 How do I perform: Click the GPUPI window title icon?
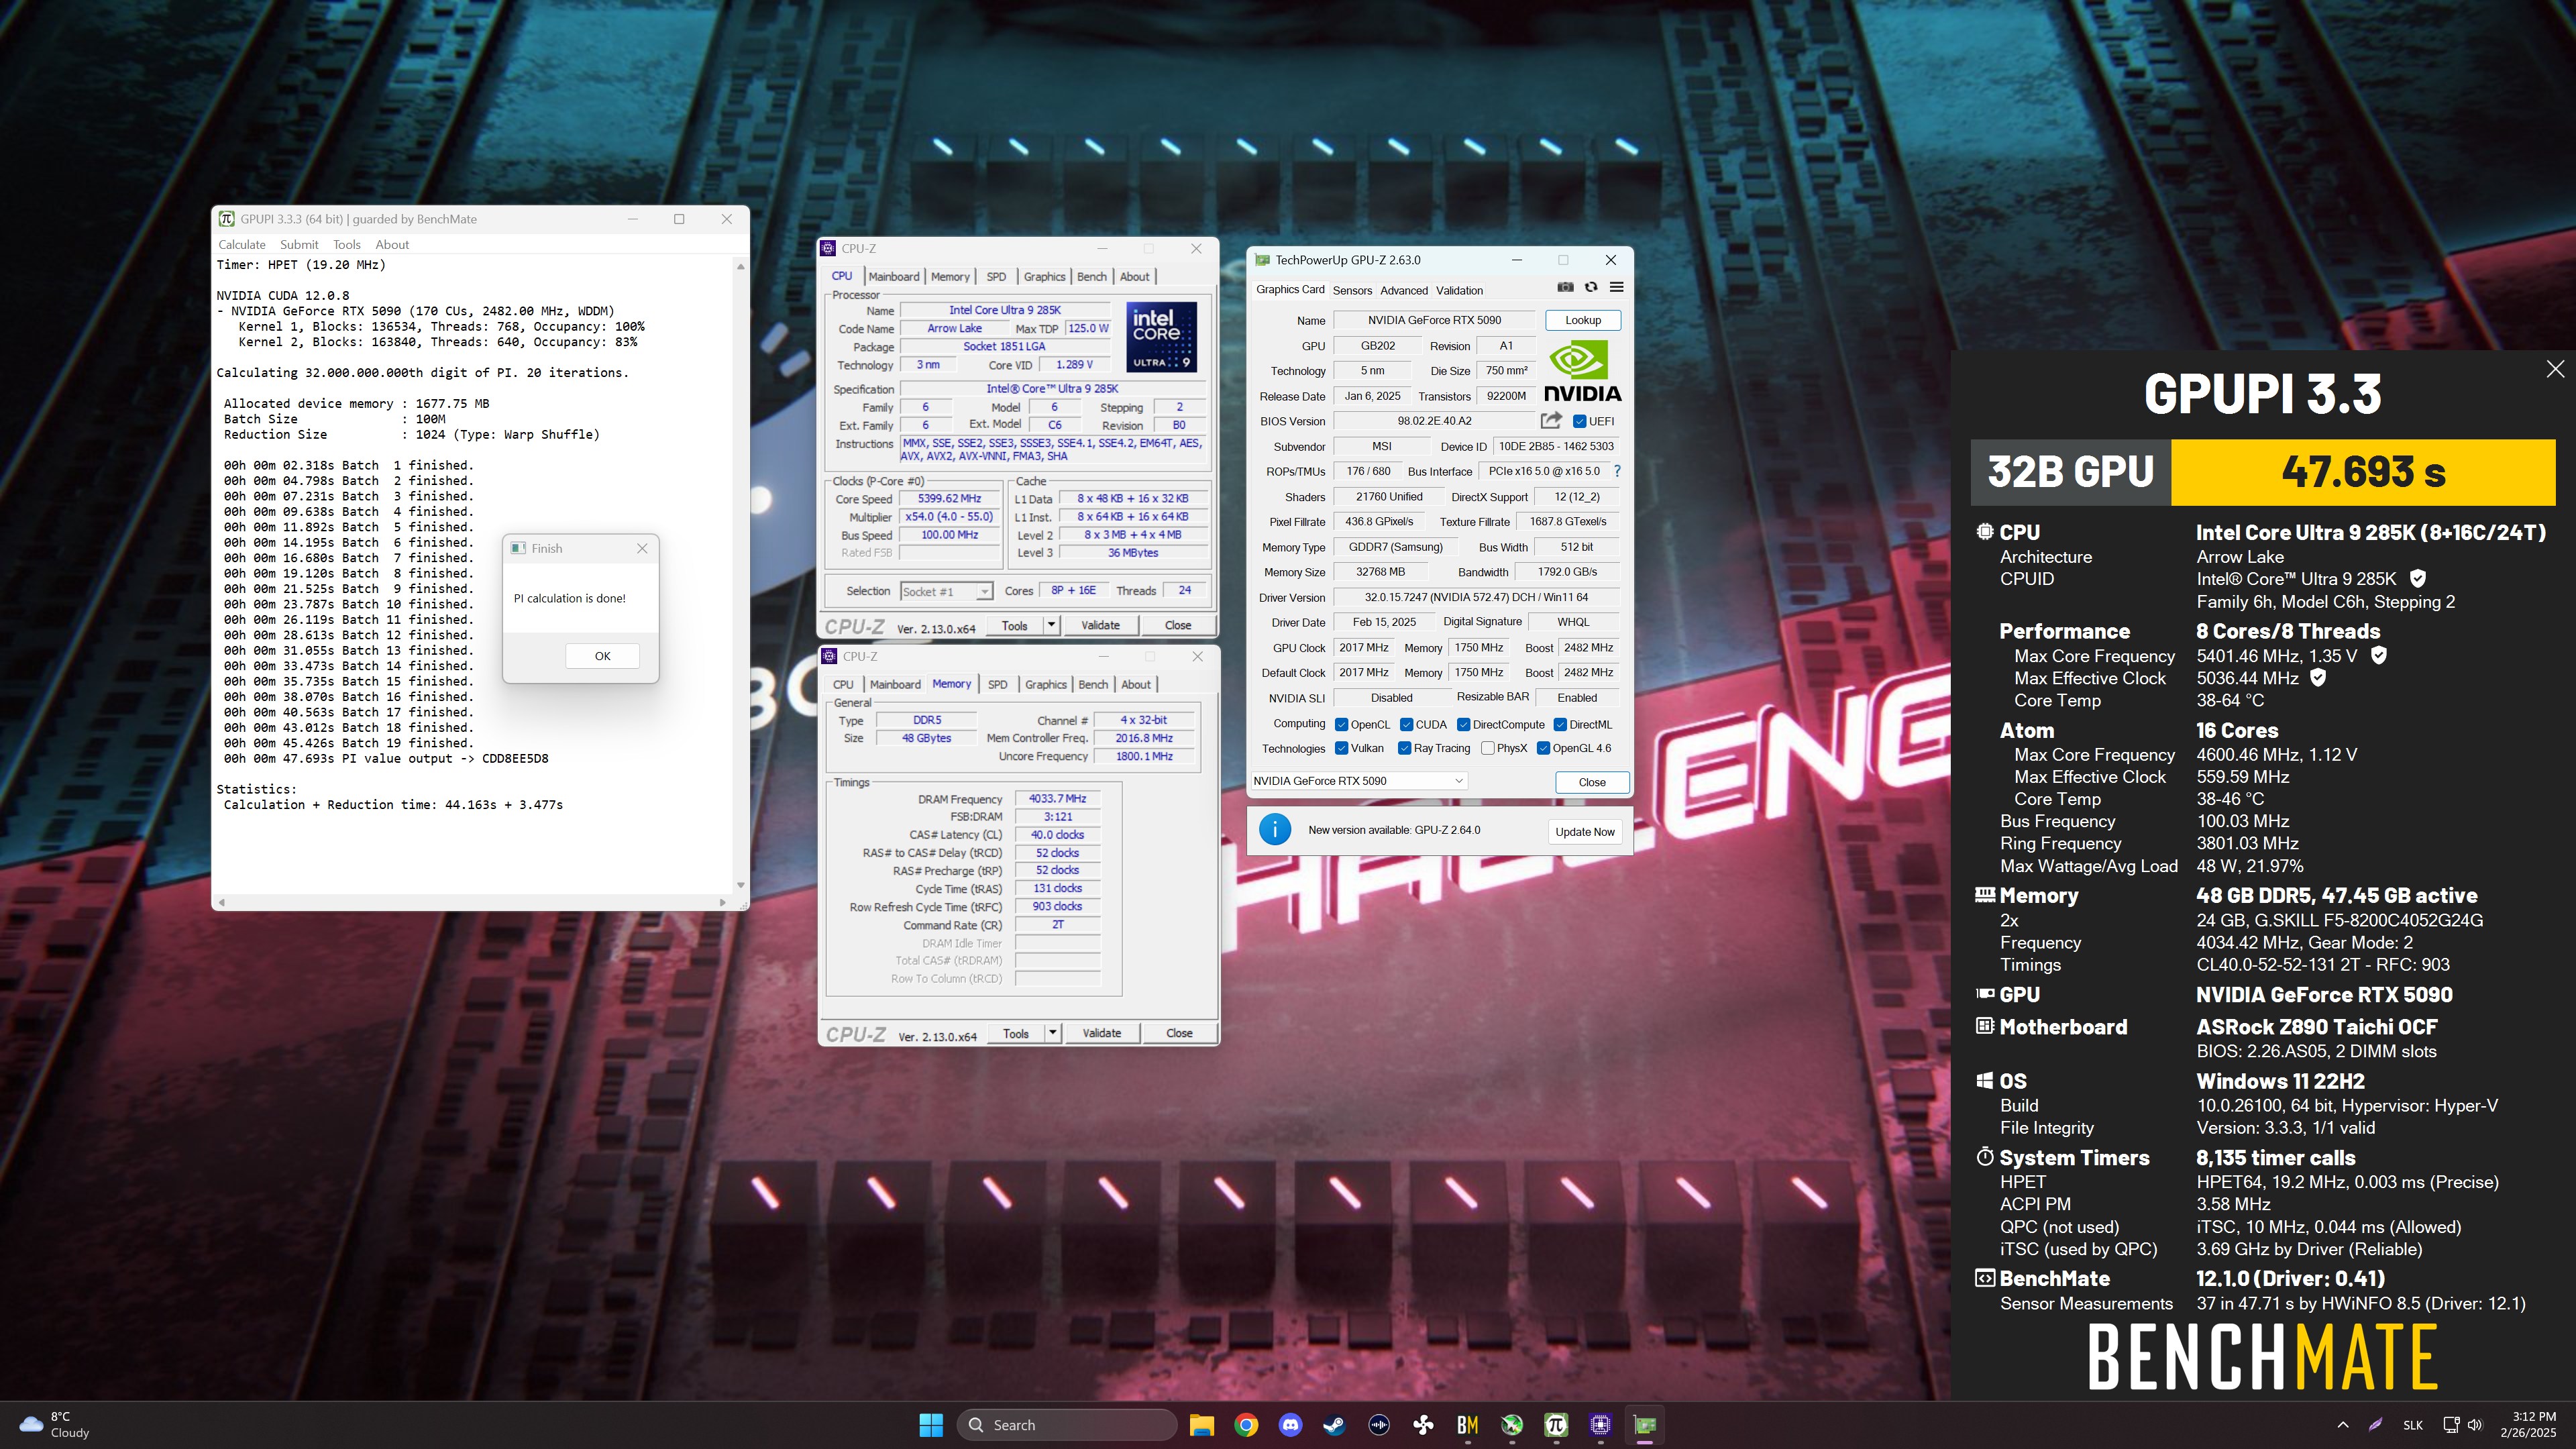226,219
